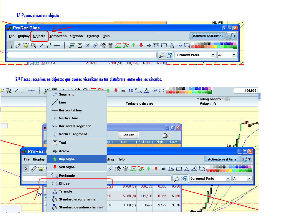Choose Arrow entry from the objects dropdown menu
The width and height of the screenshot is (282, 224).
(77, 151)
